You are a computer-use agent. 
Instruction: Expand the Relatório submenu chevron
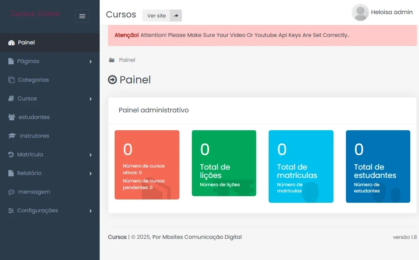coord(91,173)
